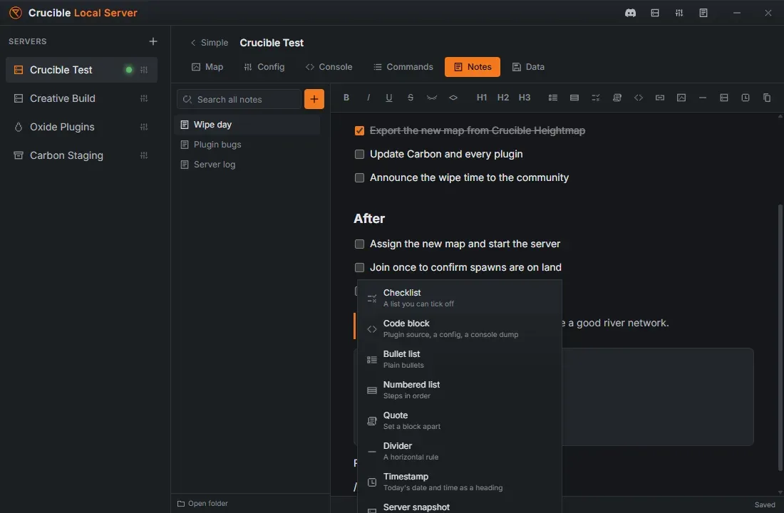The image size is (784, 513).
Task: Choose Timestamp from the slash menu
Action: tap(460, 482)
